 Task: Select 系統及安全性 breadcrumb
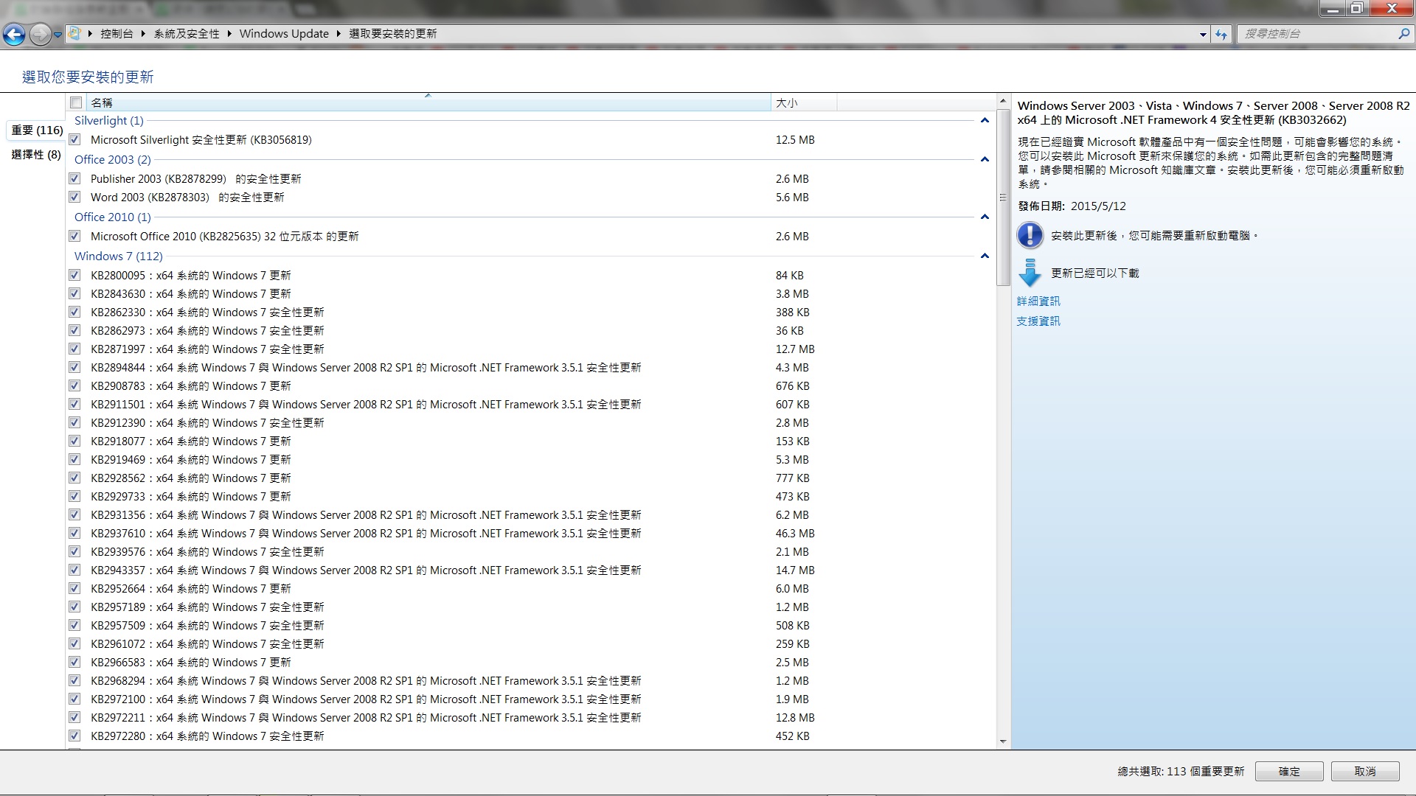click(x=187, y=34)
